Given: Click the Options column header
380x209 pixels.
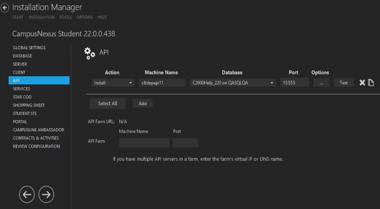Looking at the screenshot, I should (x=320, y=72).
